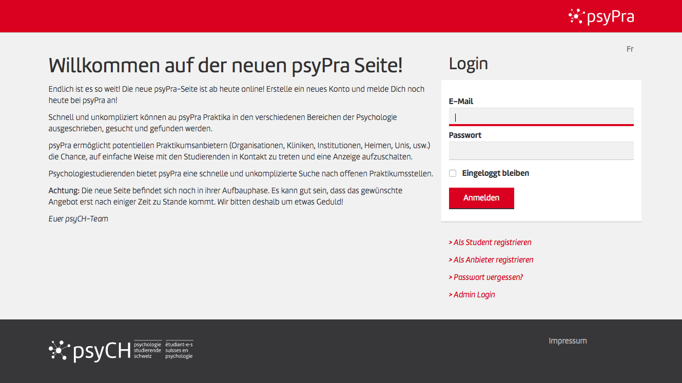Click paragraph starting Psychologiestudierenden bietet psyPra
Image resolution: width=682 pixels, height=383 pixels.
pos(241,174)
